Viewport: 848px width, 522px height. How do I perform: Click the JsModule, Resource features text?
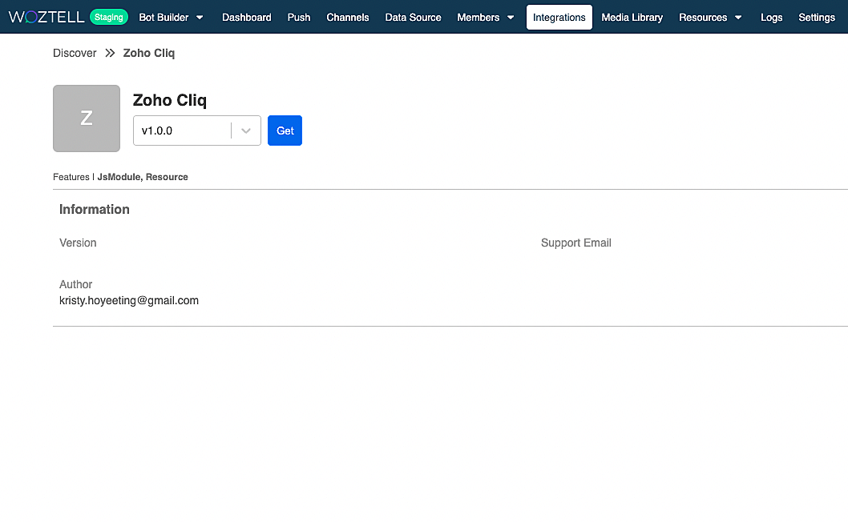click(x=143, y=177)
